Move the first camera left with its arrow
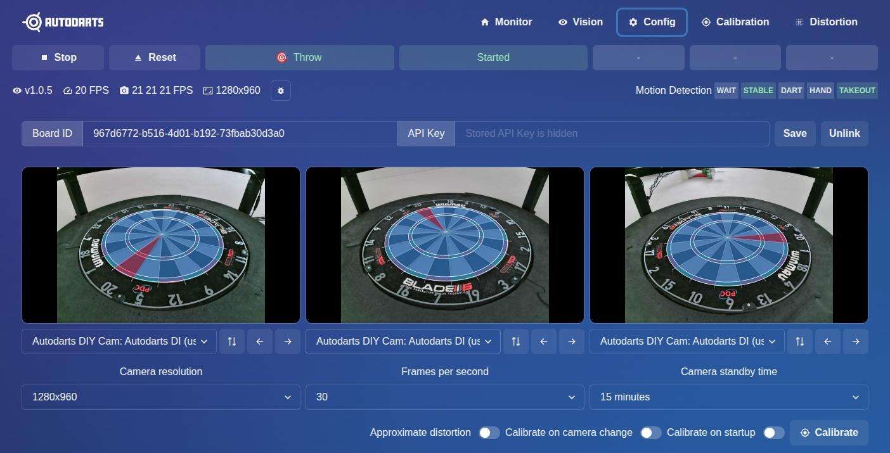Viewport: 890px width, 453px height. coord(260,341)
